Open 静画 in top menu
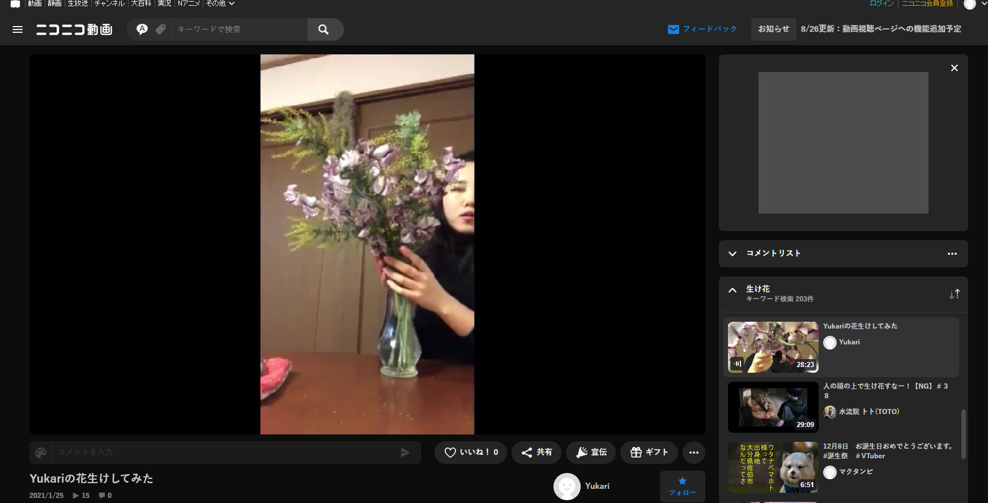 pos(54,3)
